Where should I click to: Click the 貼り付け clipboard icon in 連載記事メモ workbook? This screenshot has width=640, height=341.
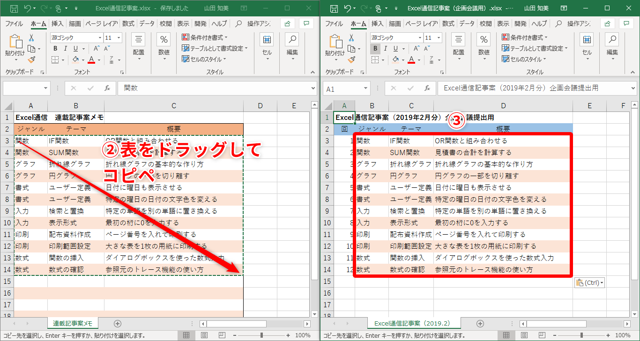(x=15, y=41)
